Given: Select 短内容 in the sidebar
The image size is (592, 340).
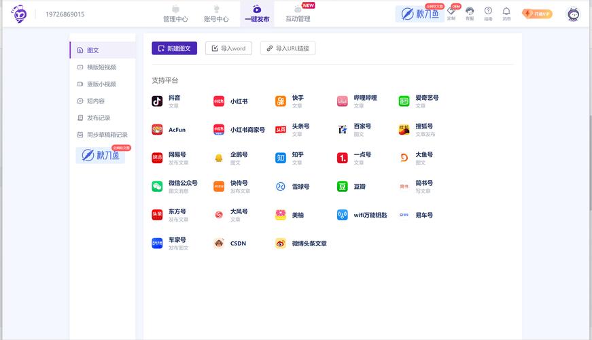Looking at the screenshot, I should pyautogui.click(x=103, y=101).
